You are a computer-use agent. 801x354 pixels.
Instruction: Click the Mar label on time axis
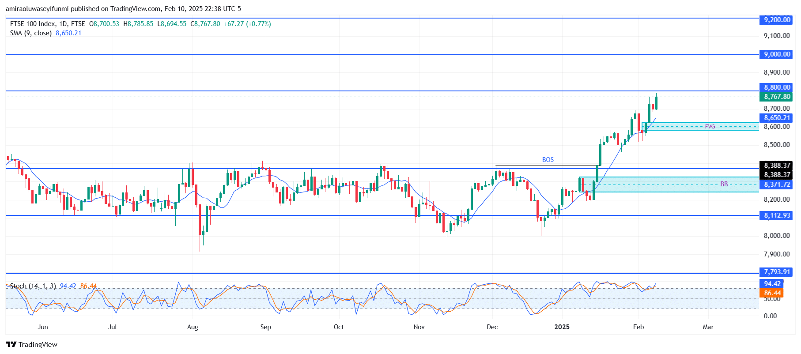[x=708, y=327]
